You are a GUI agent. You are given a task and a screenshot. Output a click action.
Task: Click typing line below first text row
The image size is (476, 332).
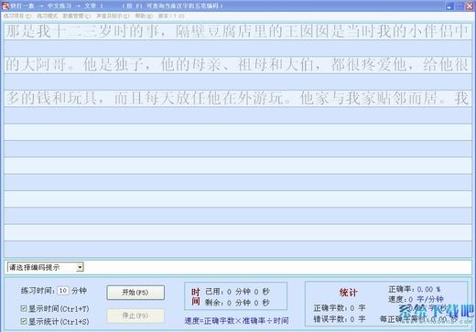238,48
